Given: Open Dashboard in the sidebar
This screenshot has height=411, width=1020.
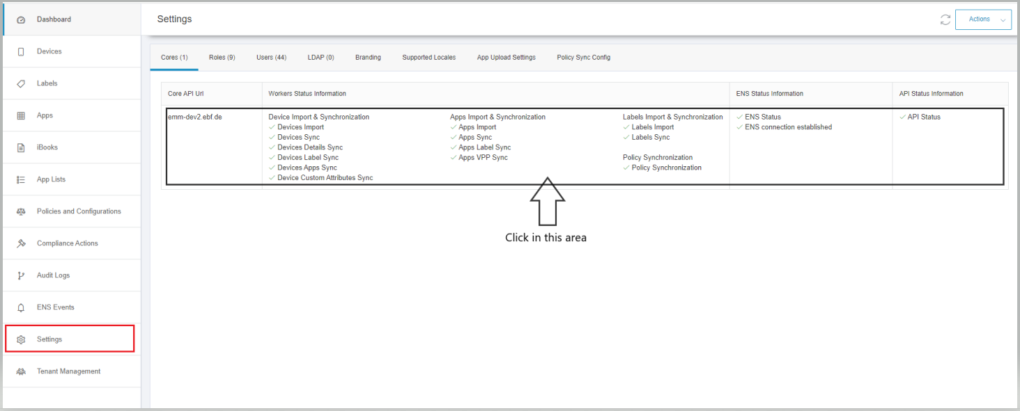Looking at the screenshot, I should pyautogui.click(x=71, y=19).
